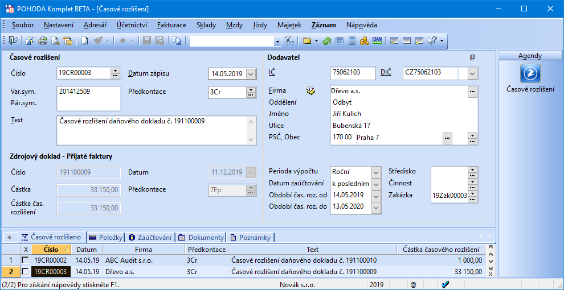Click the printer icon in toolbar
This screenshot has height=290, width=564.
43,41
